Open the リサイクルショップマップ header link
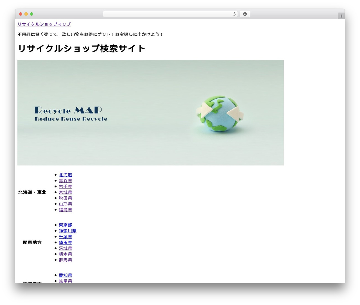Viewport: 360px width, 305px height. click(44, 24)
